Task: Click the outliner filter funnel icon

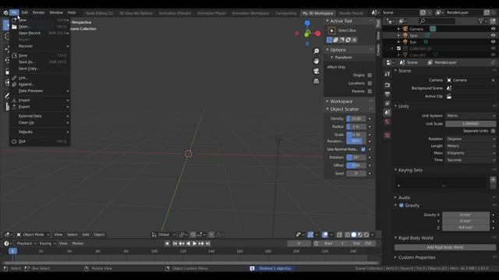Action: point(481,21)
